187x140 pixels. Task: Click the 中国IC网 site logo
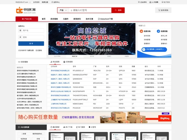click(26, 10)
